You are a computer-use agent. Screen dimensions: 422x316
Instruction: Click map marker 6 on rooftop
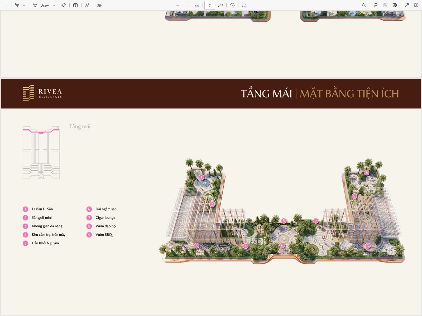[282, 245]
